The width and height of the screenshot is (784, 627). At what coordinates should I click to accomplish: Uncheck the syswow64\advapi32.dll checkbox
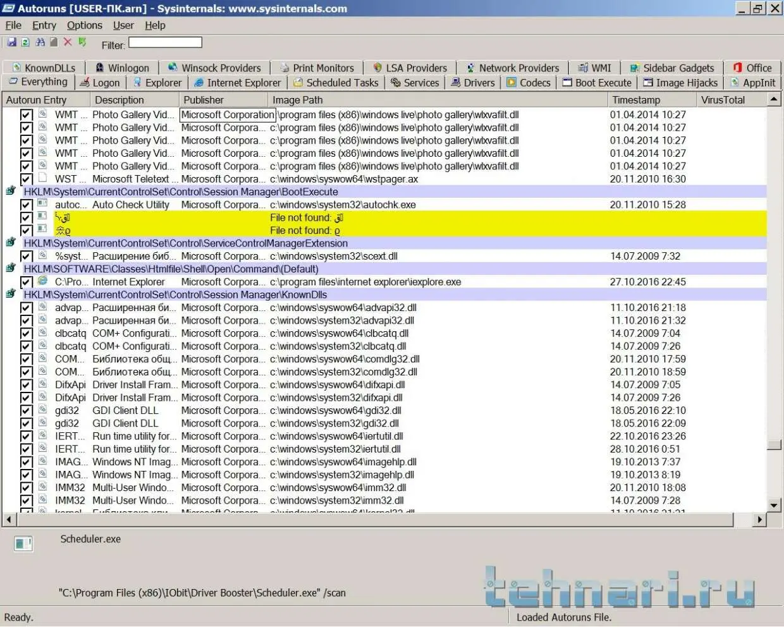click(x=26, y=308)
